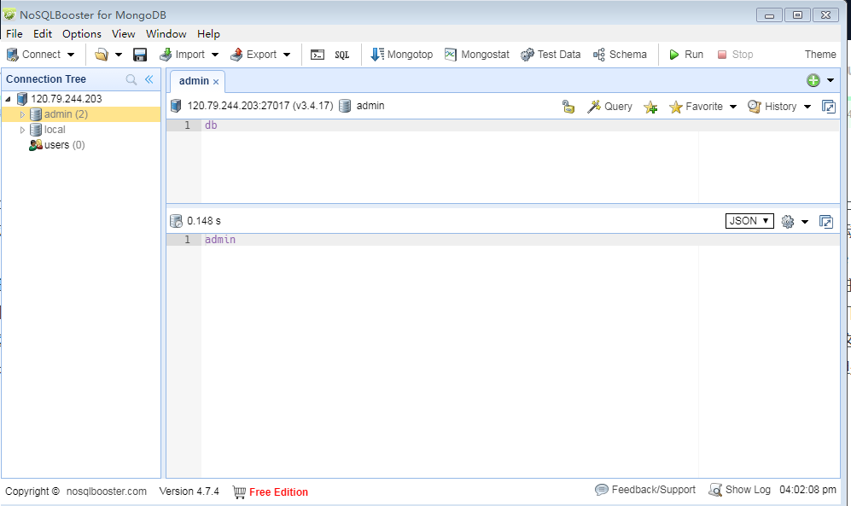
Task: Click the result database icon beside 0.148 s
Action: (x=176, y=221)
